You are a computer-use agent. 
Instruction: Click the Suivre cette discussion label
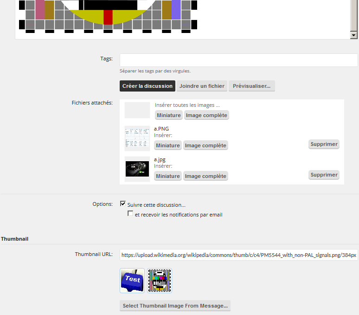pyautogui.click(x=156, y=205)
